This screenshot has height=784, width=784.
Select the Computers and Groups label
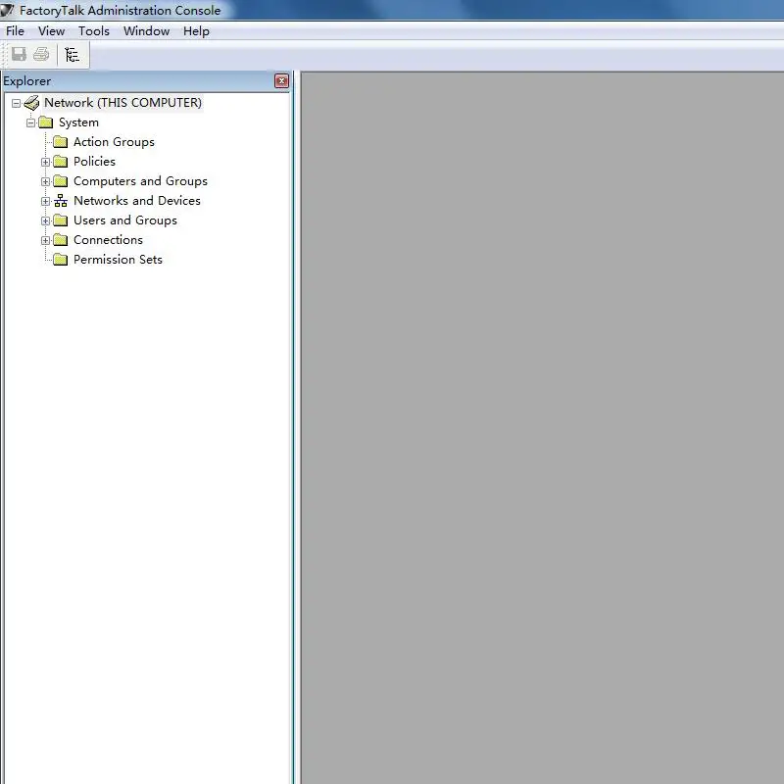pos(140,181)
